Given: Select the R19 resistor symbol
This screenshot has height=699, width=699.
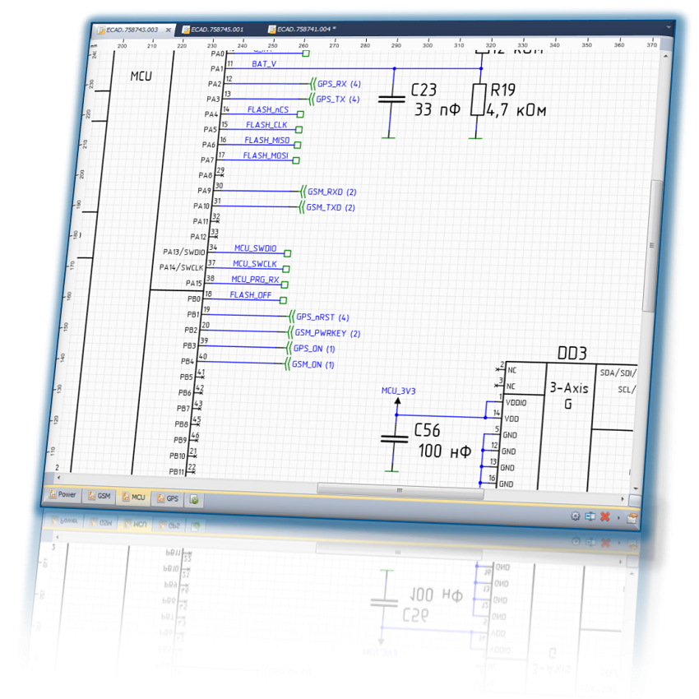Looking at the screenshot, I should click(x=479, y=99).
